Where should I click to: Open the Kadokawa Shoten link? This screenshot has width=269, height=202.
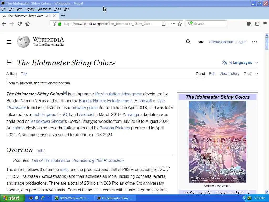coord(47,121)
